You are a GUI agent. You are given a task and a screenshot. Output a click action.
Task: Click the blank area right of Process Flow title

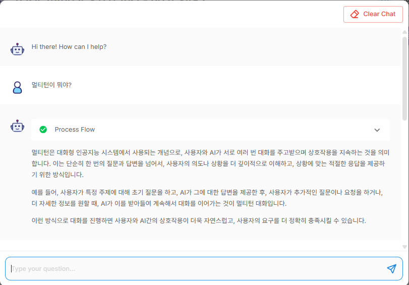point(227,130)
